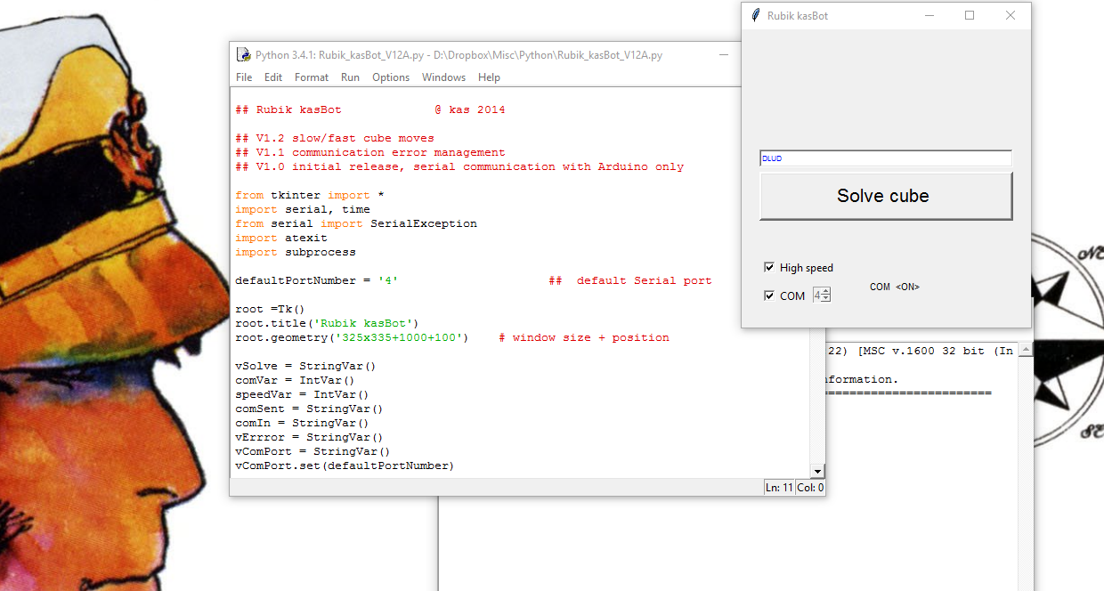Click the 'Rubik kasBot' window title text
The image size is (1104, 591).
[x=798, y=15]
